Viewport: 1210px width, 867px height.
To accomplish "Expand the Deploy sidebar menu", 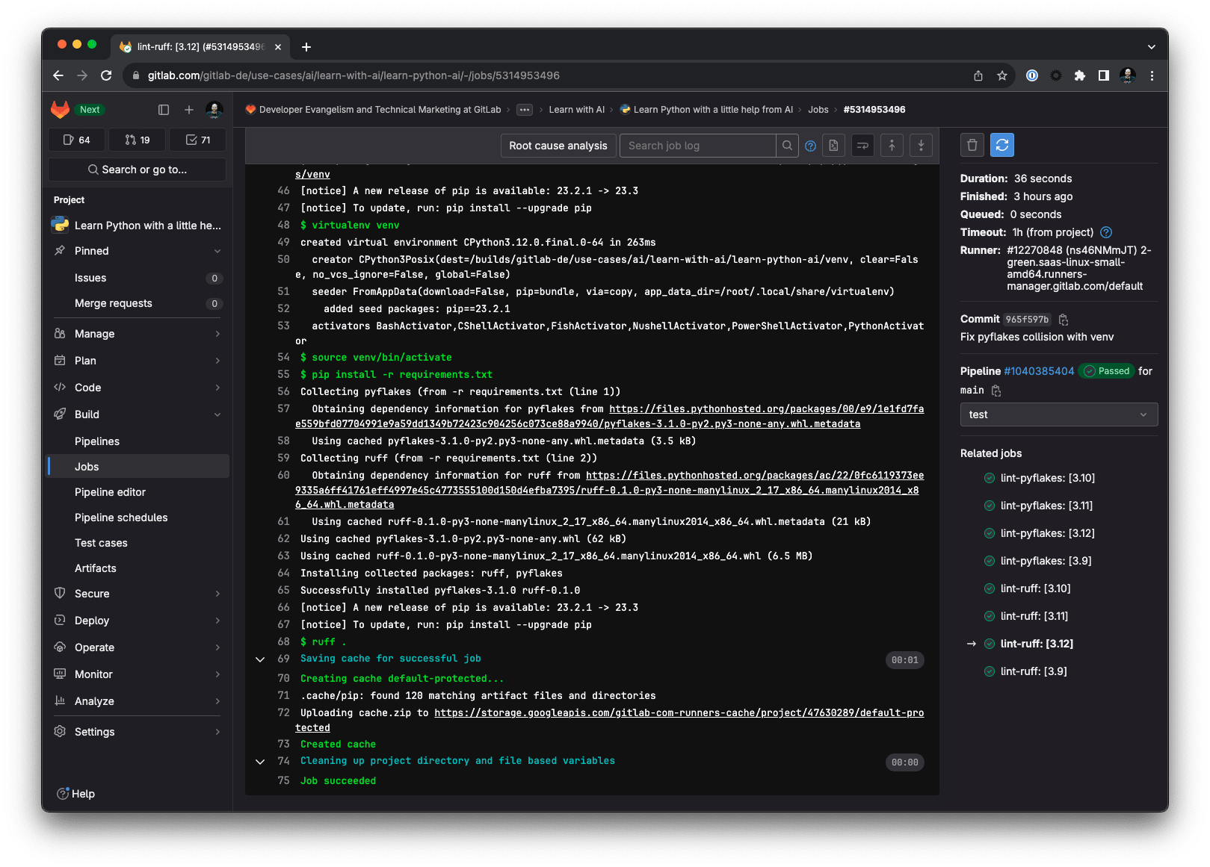I will coord(138,621).
